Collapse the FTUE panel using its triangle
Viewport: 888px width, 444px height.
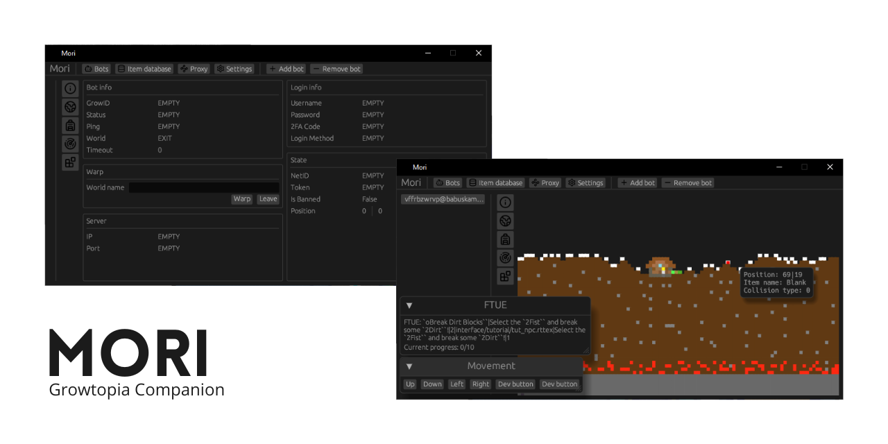[409, 305]
